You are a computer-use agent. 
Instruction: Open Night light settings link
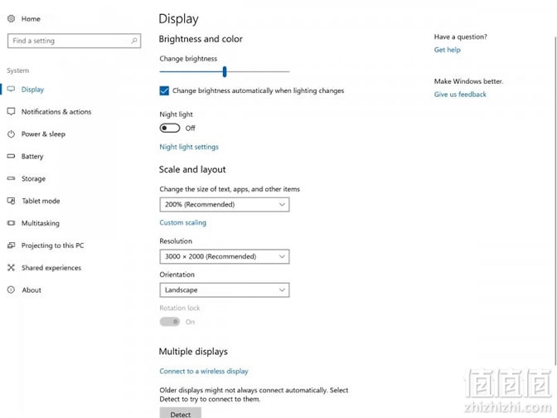pos(189,147)
